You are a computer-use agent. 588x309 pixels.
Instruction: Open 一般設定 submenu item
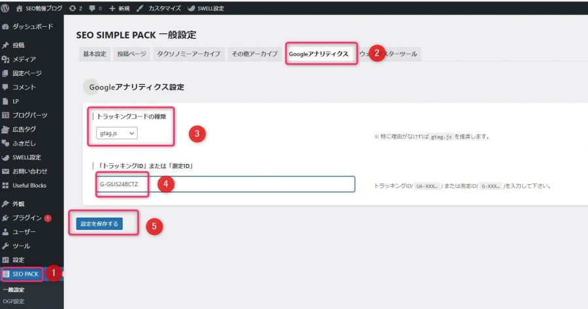(x=14, y=290)
